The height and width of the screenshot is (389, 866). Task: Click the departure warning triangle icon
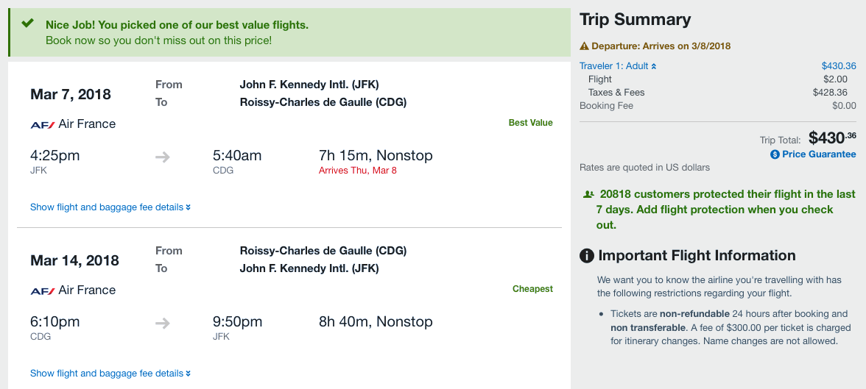(585, 46)
